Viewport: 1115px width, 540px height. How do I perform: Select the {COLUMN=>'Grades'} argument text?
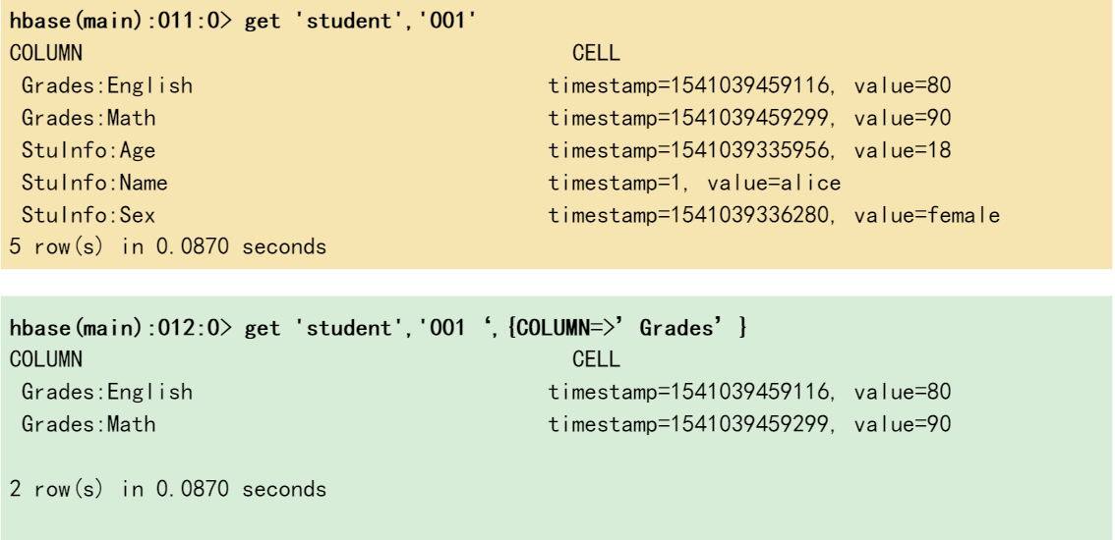628,328
